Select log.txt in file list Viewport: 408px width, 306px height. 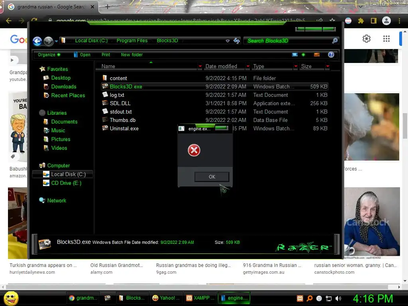(215, 95)
